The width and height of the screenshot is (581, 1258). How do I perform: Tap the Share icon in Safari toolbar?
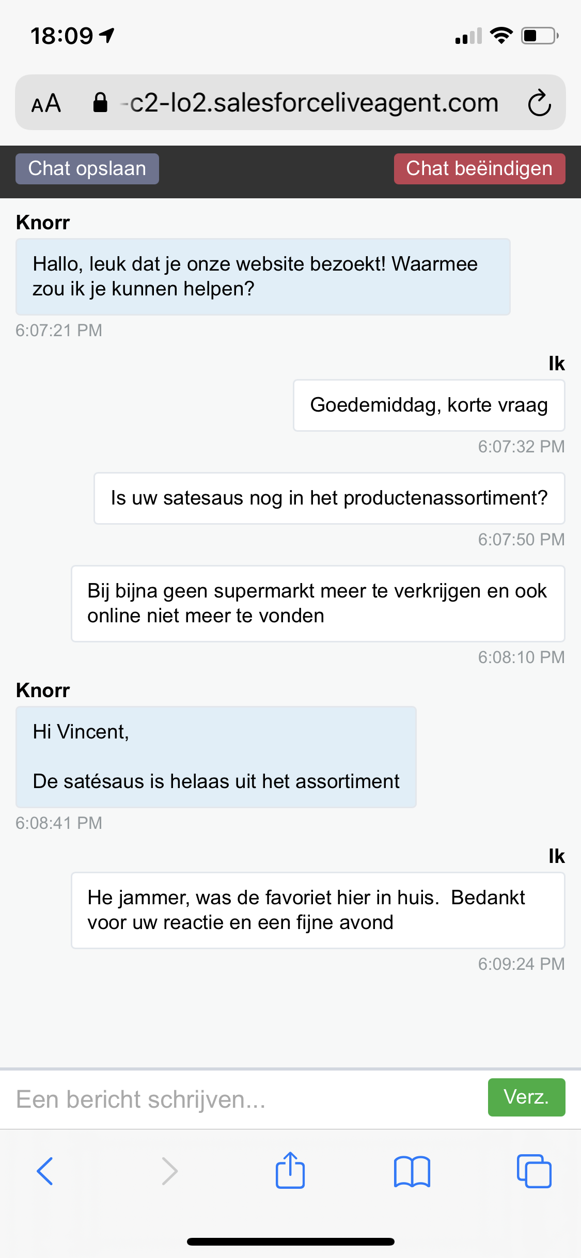290,1171
